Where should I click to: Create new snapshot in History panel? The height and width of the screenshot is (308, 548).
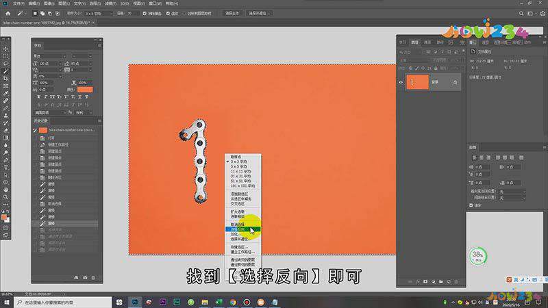point(85,278)
